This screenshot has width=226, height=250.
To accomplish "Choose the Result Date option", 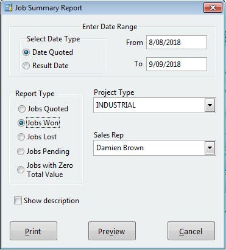I will [x=26, y=66].
